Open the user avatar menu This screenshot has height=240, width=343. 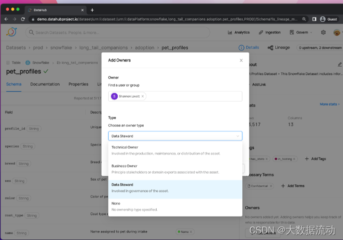[337, 32]
